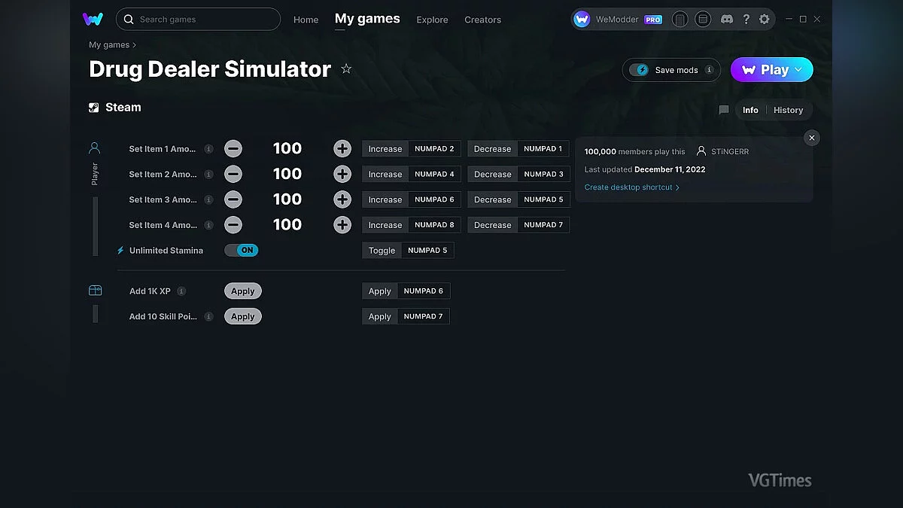Viewport: 903px width, 508px height.
Task: Select the inventory chest category icon
Action: (x=95, y=291)
